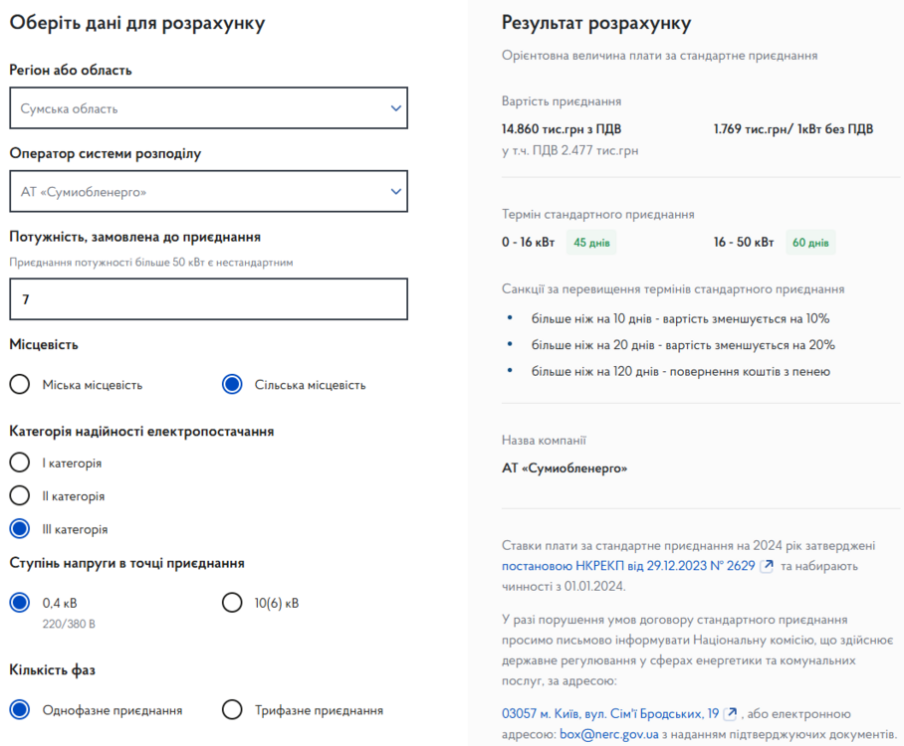
Task: Click the chevron arrow of the operator selector
Action: pyautogui.click(x=396, y=191)
